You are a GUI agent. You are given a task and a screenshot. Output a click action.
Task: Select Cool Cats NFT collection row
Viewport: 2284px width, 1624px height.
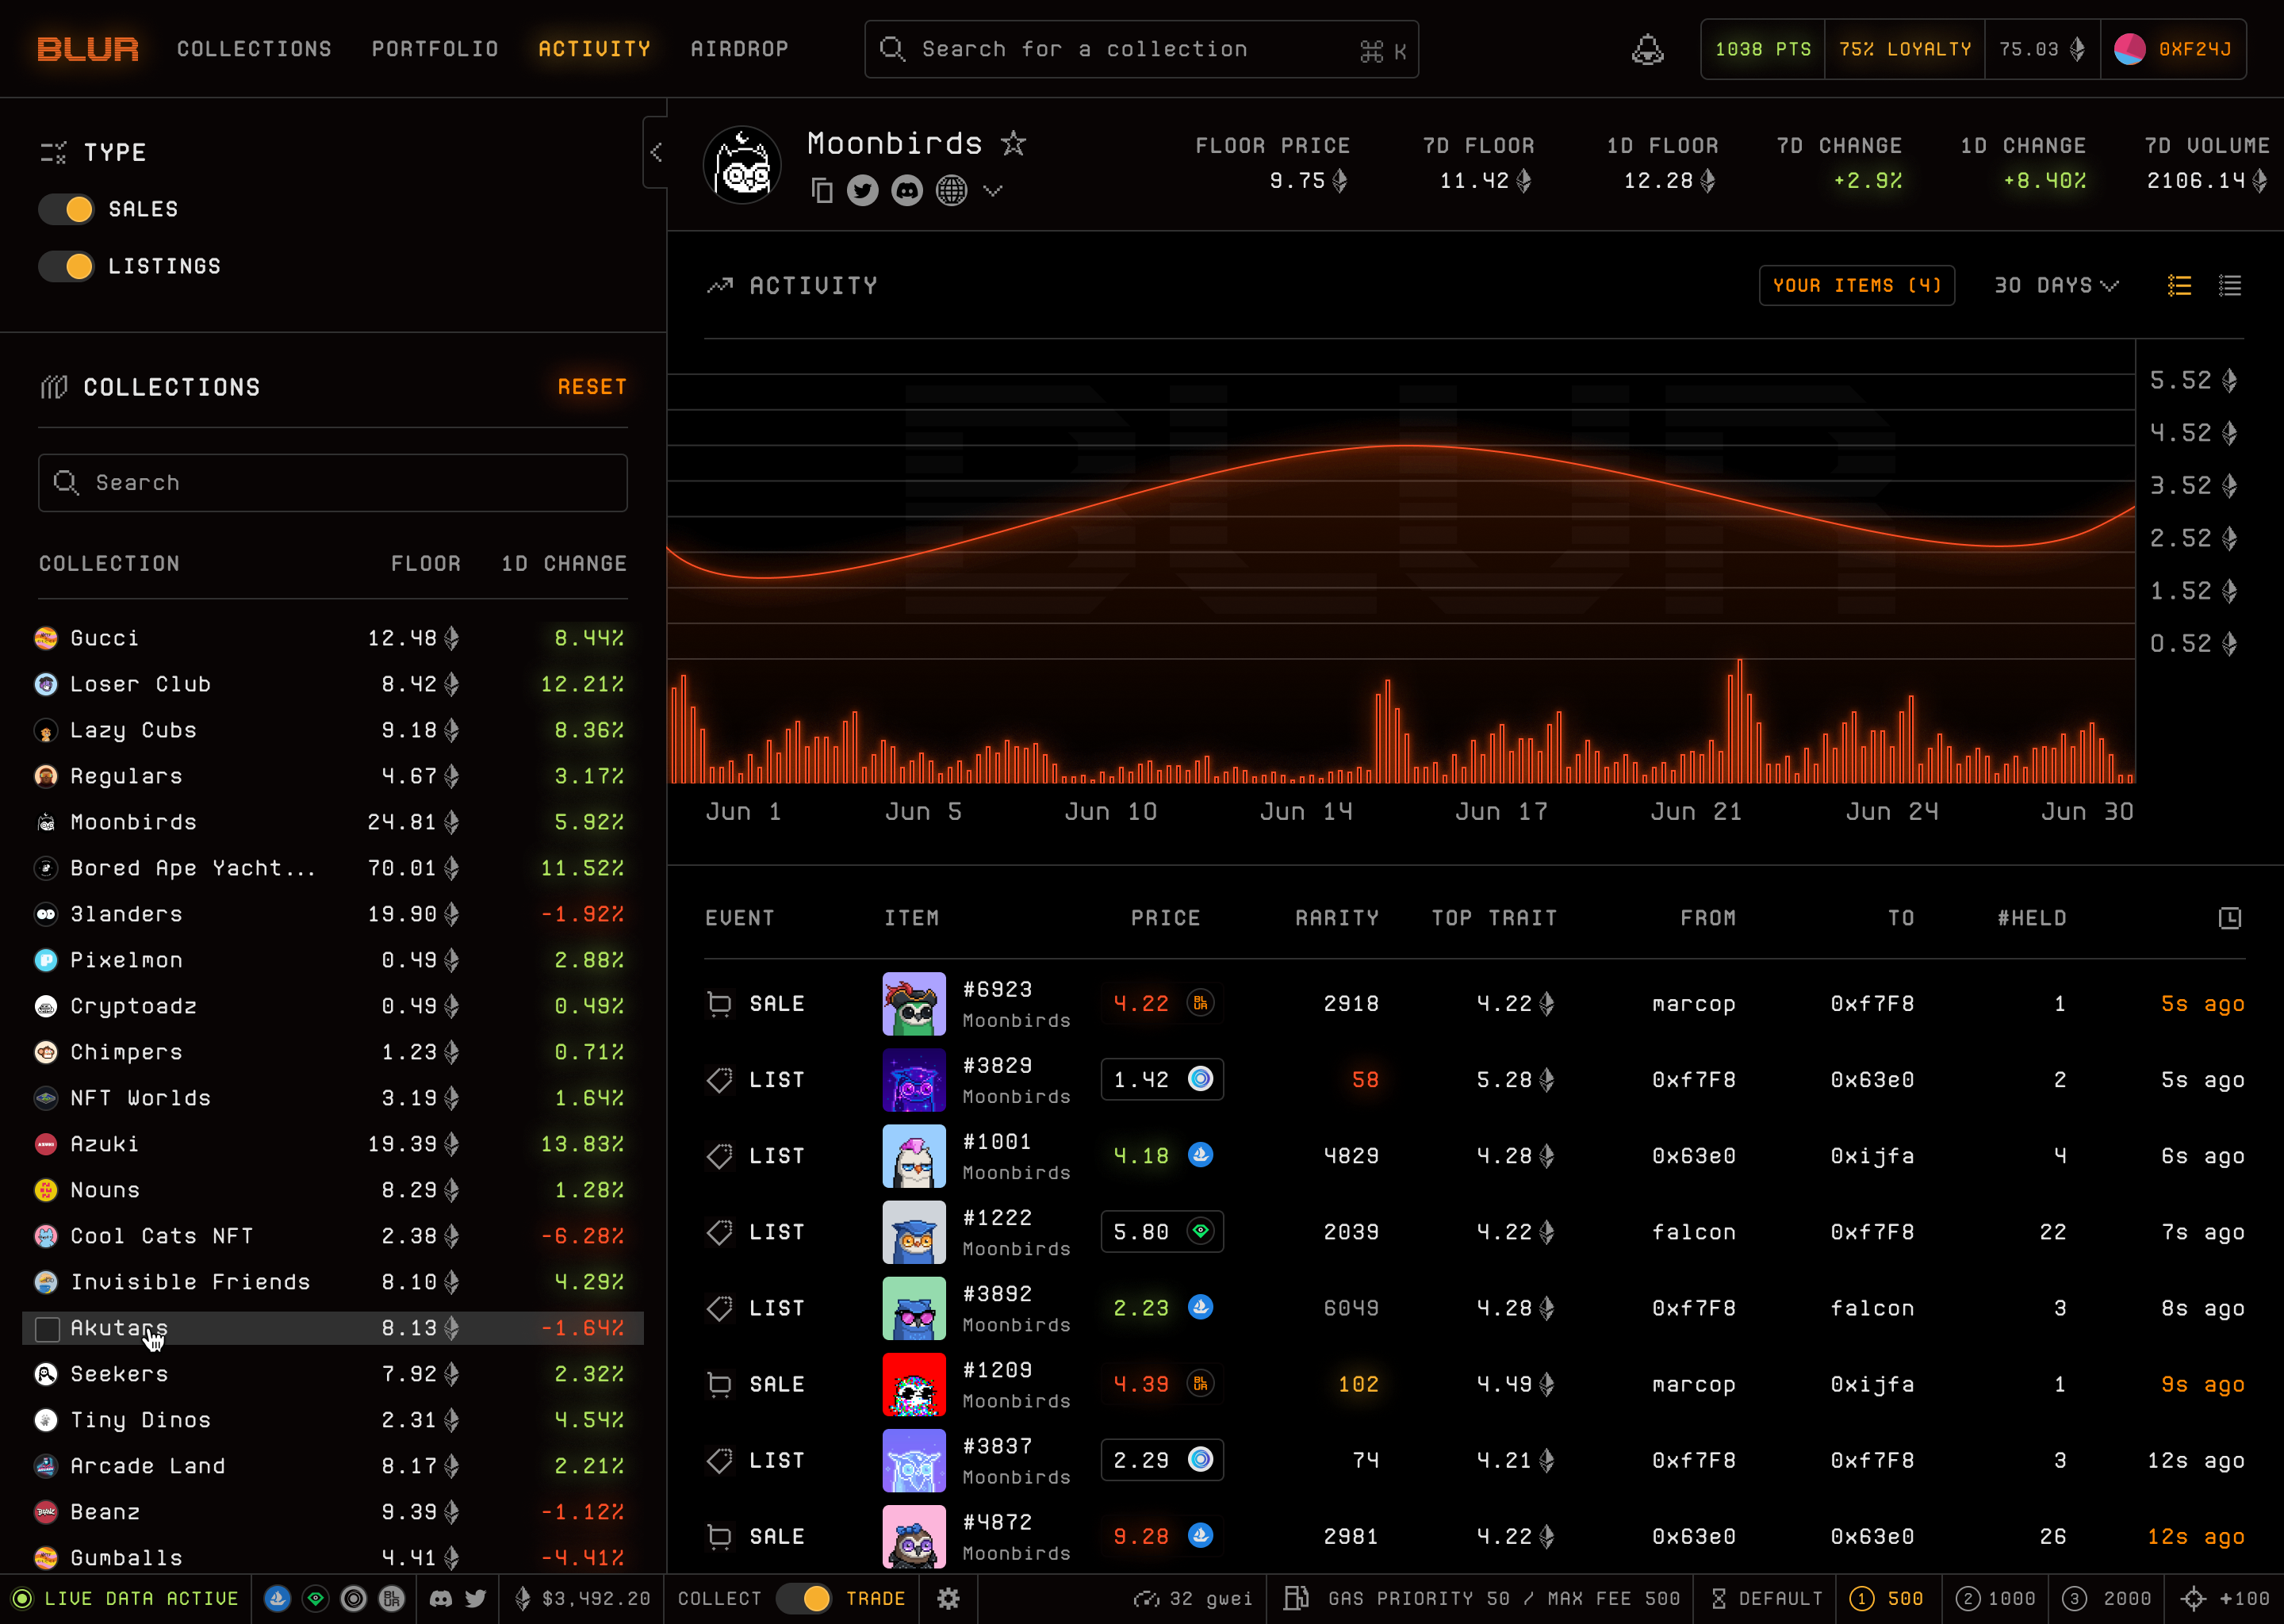tap(333, 1236)
